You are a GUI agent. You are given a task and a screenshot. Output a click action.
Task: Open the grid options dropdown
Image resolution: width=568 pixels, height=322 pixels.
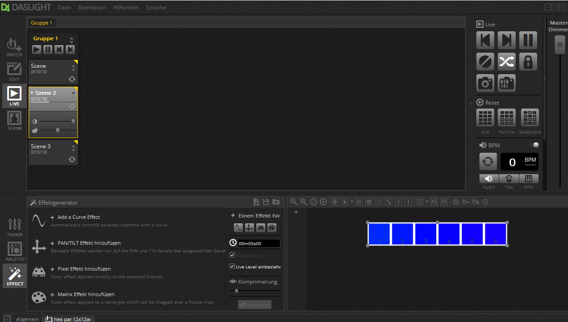click(427, 202)
